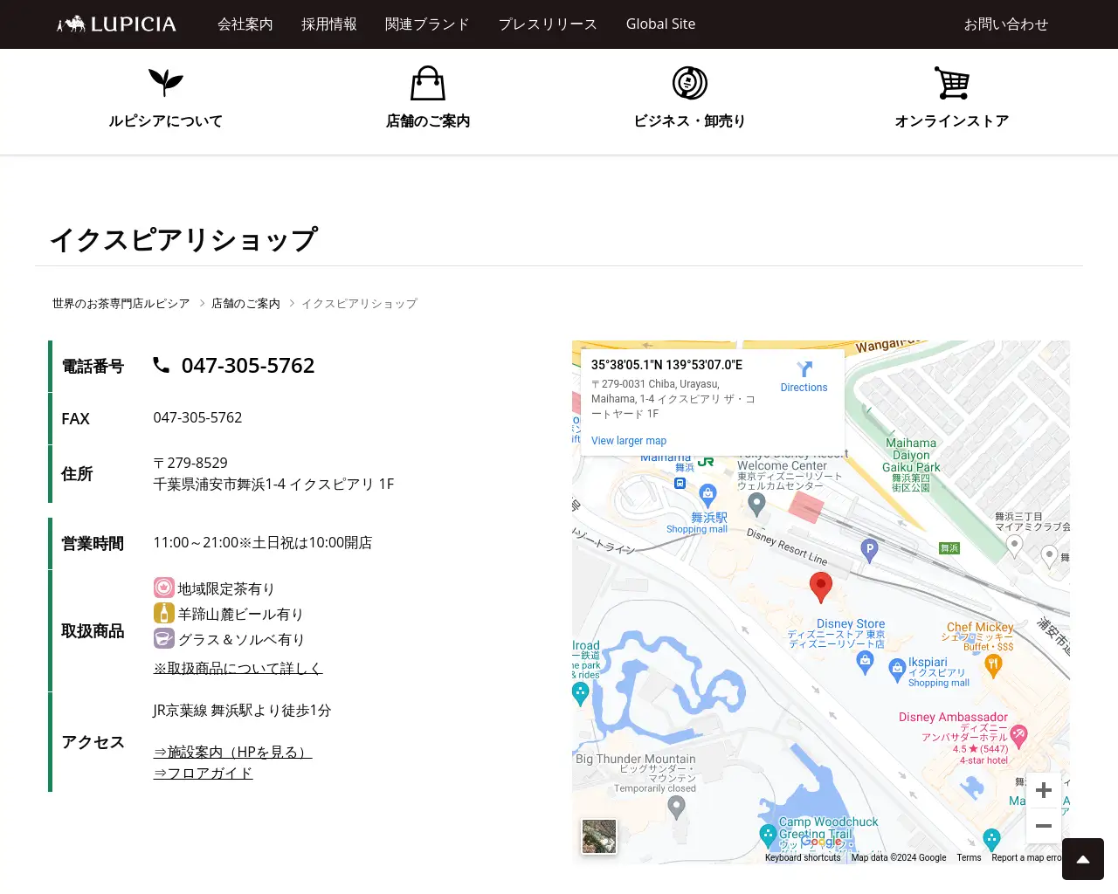Click the purple グラス&ソルベ icon

(x=164, y=638)
